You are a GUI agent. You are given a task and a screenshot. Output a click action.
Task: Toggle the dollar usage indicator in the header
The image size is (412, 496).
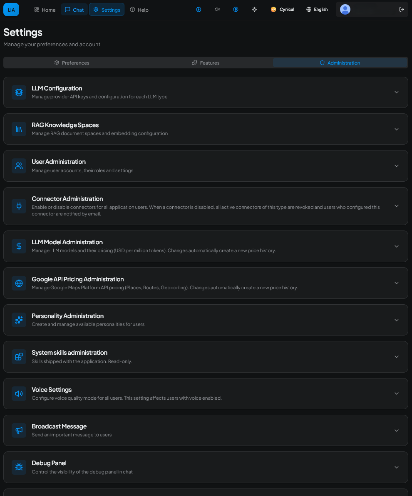click(x=236, y=9)
